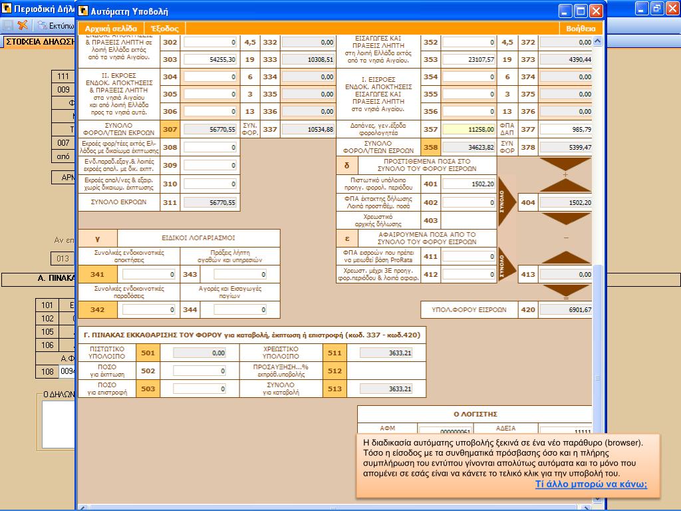Click the code 412 input field
This screenshot has width=681, height=511.
[x=469, y=275]
